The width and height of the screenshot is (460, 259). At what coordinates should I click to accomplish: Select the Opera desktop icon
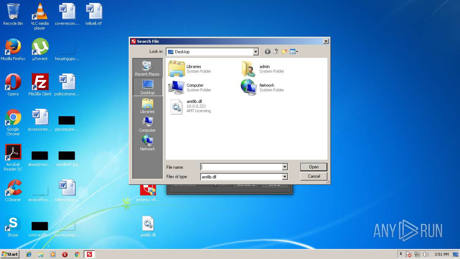13,85
